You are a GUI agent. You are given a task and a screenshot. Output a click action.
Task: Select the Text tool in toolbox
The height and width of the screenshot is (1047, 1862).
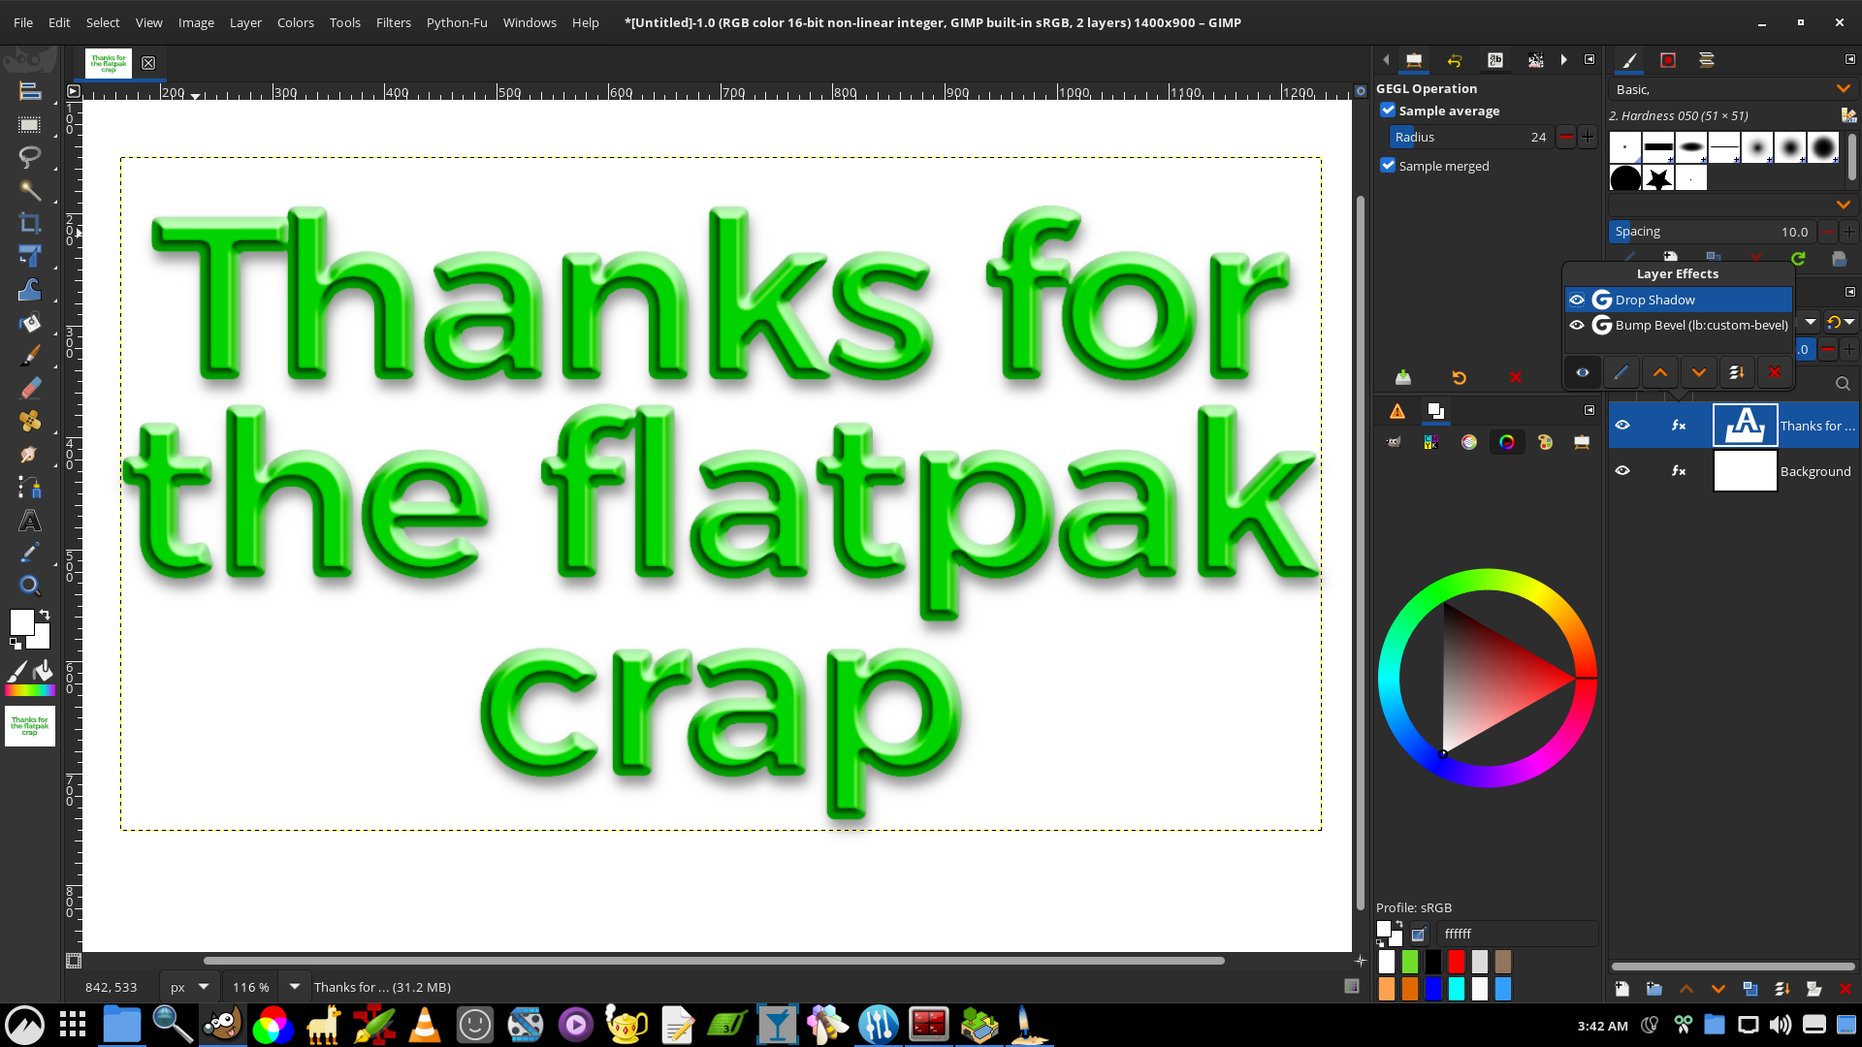tap(29, 522)
